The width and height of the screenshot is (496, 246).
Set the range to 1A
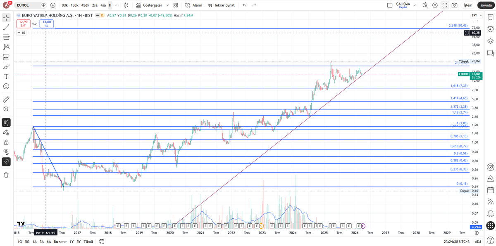pyautogui.click(x=35, y=242)
